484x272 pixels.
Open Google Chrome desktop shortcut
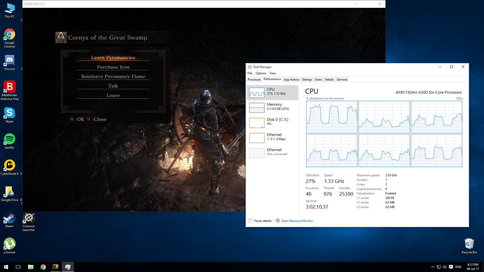(x=10, y=38)
